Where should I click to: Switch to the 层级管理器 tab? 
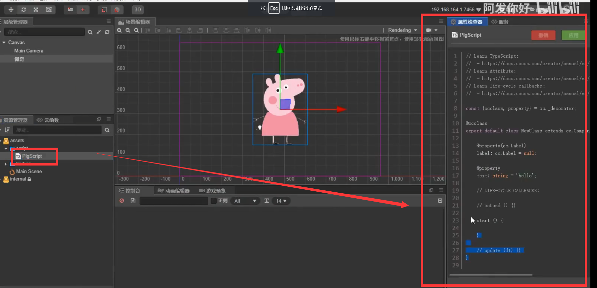(16, 22)
